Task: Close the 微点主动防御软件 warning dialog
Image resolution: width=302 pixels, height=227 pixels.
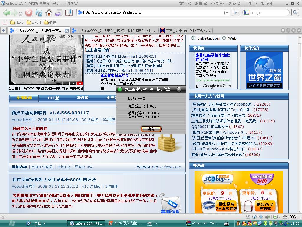Action: [179, 89]
